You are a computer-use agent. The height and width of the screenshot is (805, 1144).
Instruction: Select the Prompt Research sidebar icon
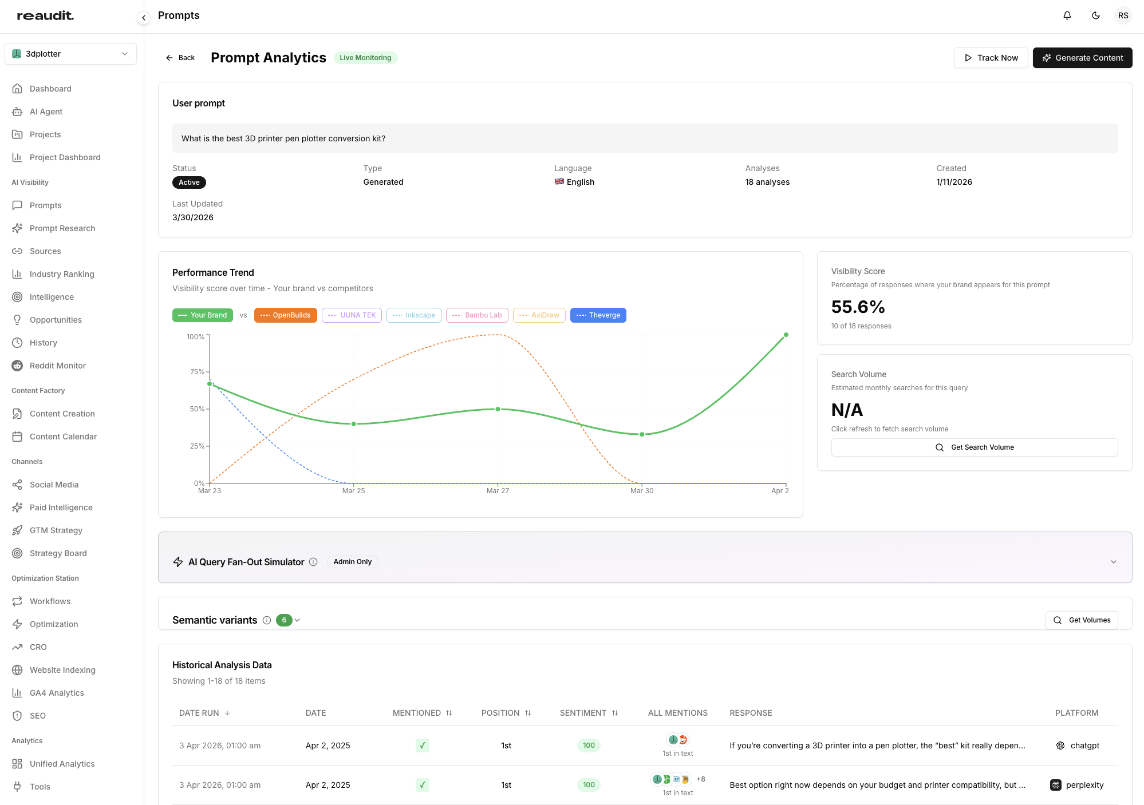(18, 228)
